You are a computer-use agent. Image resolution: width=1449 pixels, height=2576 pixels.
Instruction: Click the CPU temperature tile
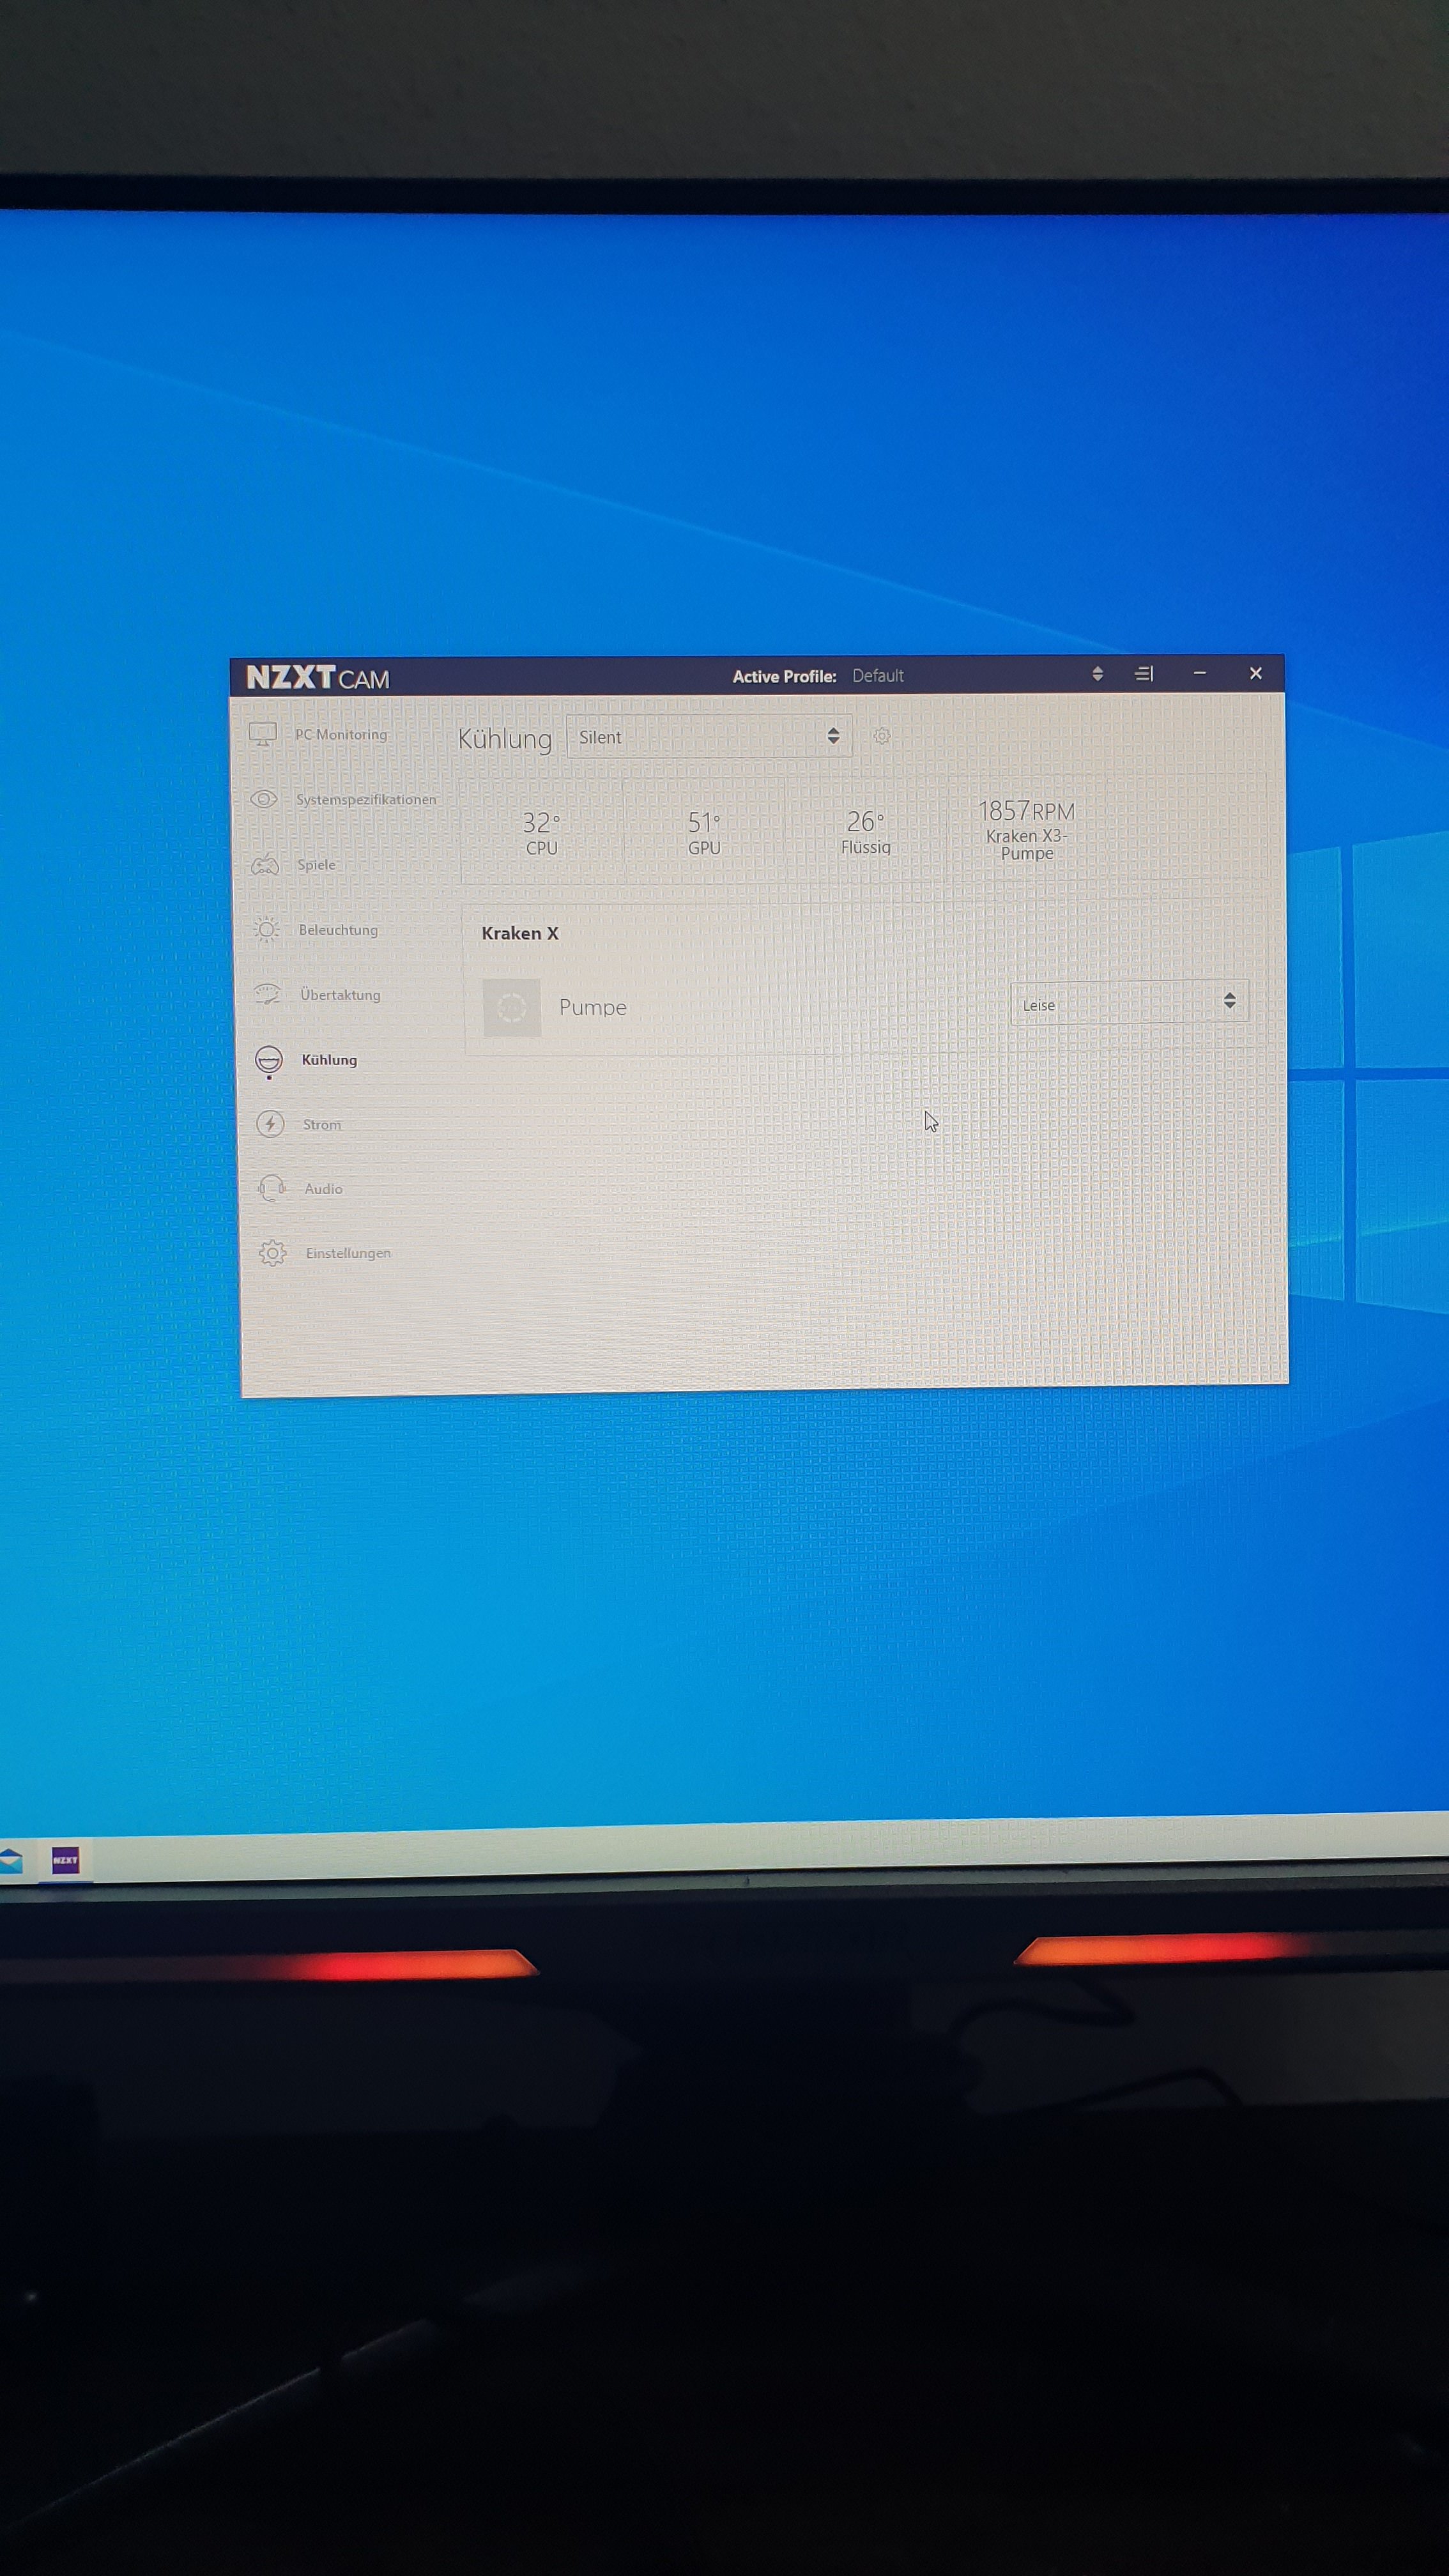coord(541,832)
